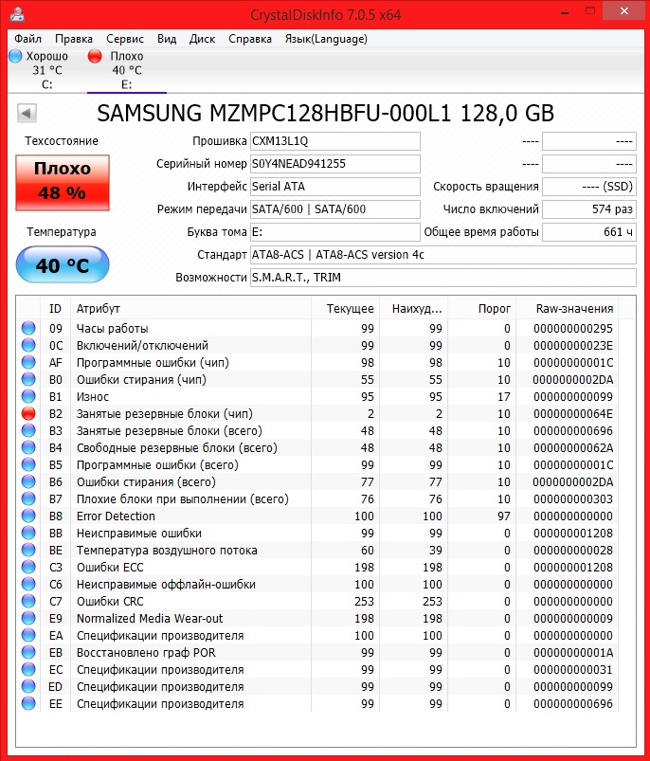Open the Язык(Language) menu
The width and height of the screenshot is (650, 761).
pyautogui.click(x=326, y=39)
